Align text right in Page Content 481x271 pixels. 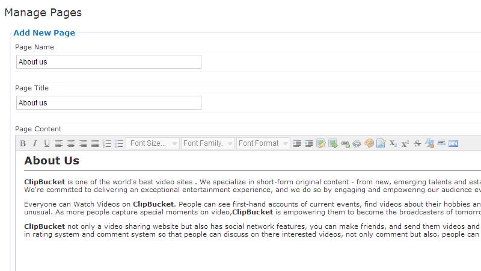coord(83,143)
